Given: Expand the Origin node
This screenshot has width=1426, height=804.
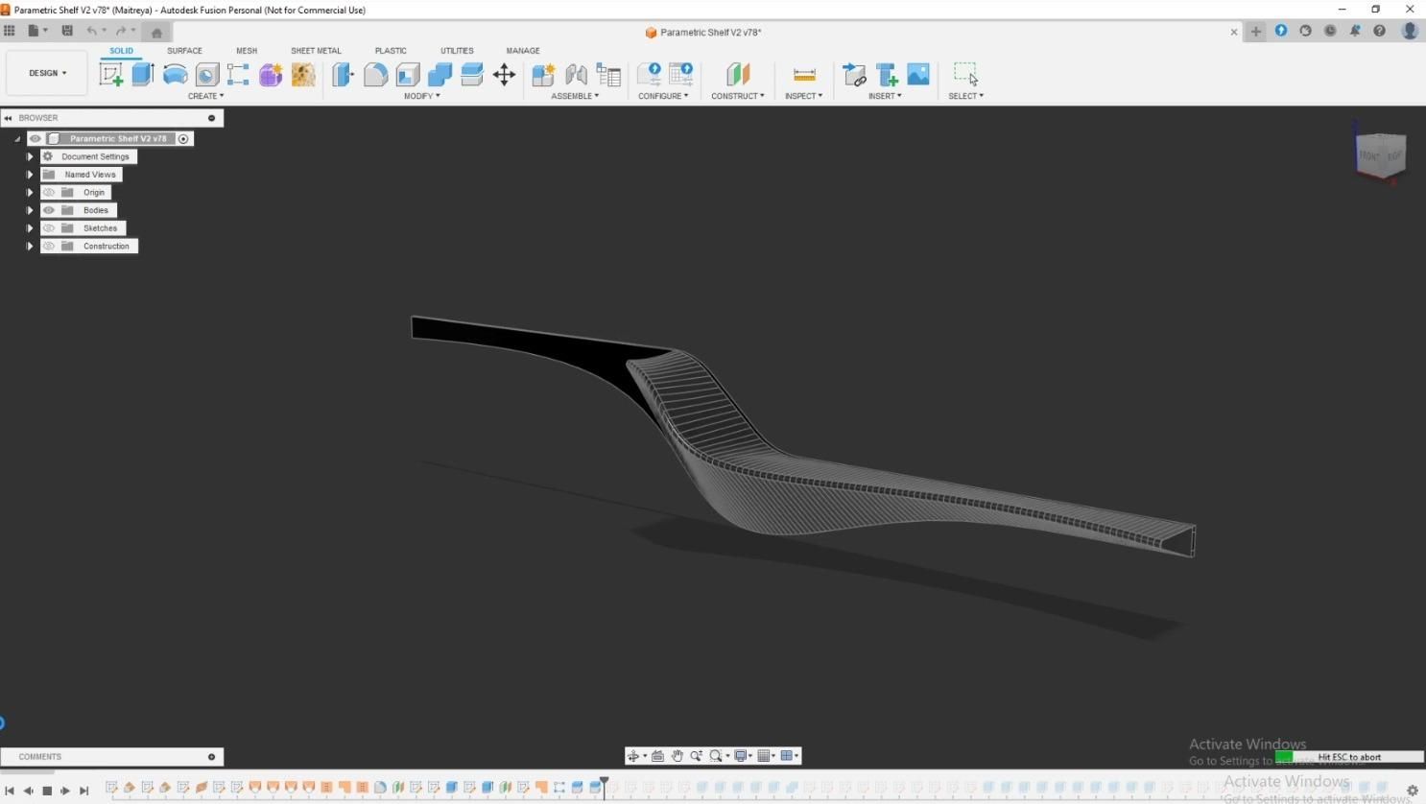Looking at the screenshot, I should click(x=30, y=192).
